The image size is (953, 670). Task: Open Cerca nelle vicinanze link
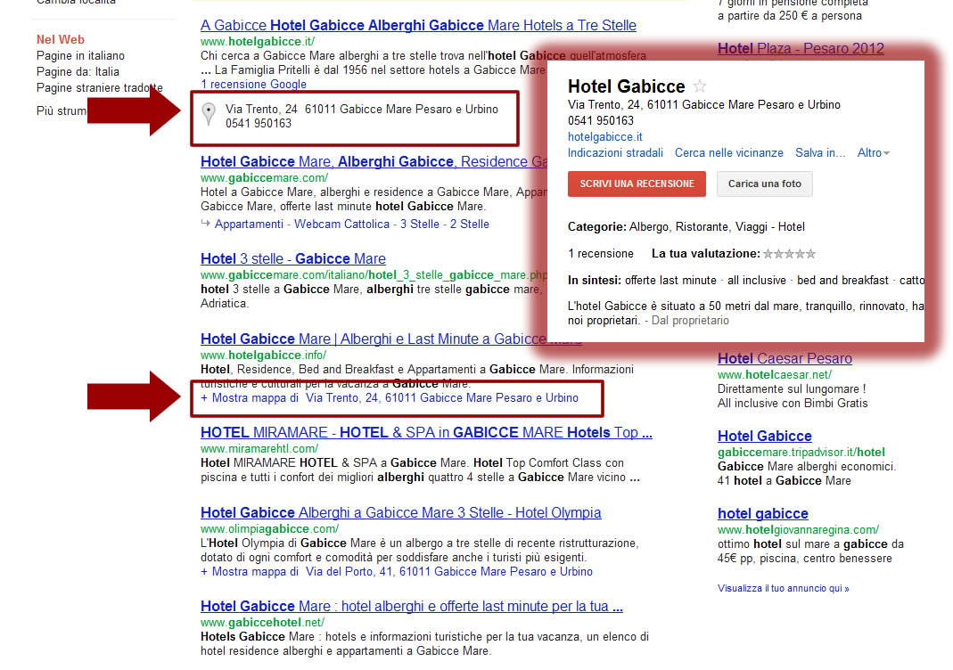pyautogui.click(x=728, y=153)
